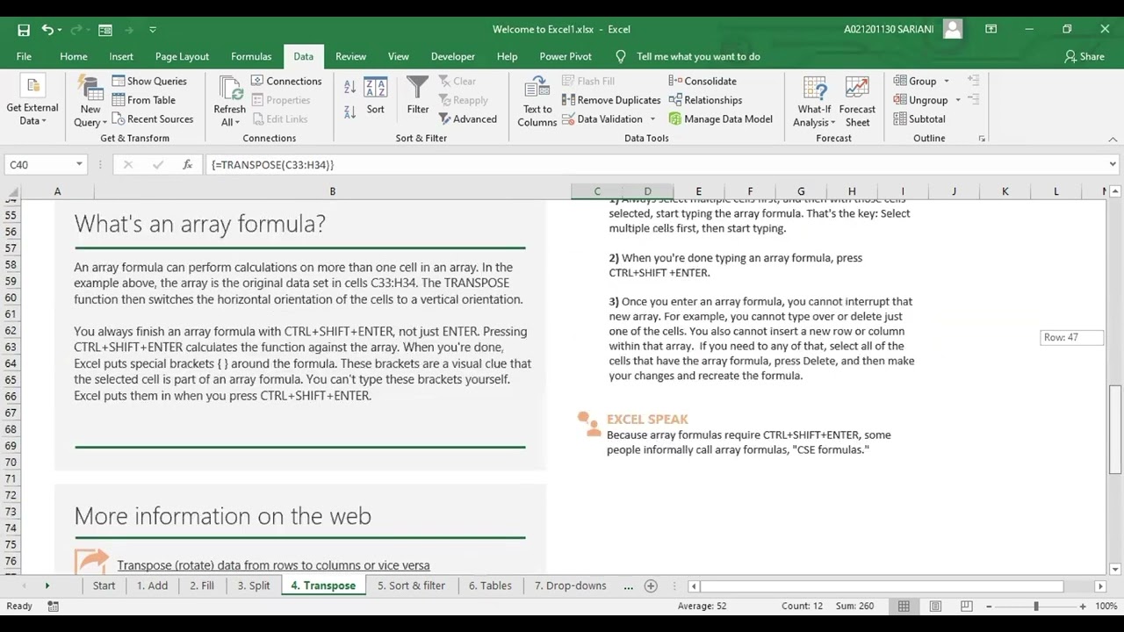Viewport: 1124px width, 632px height.
Task: Open Advanced filter options
Action: 467,119
